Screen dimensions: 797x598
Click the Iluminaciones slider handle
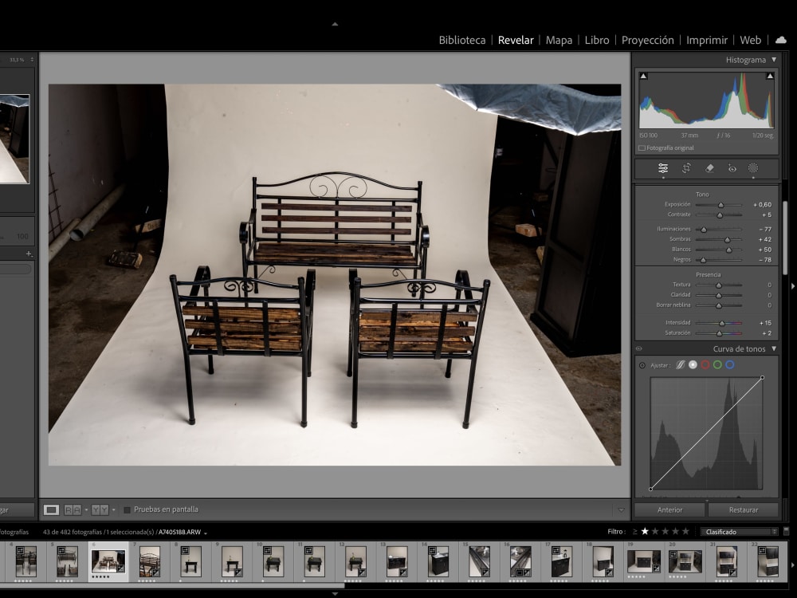click(704, 230)
